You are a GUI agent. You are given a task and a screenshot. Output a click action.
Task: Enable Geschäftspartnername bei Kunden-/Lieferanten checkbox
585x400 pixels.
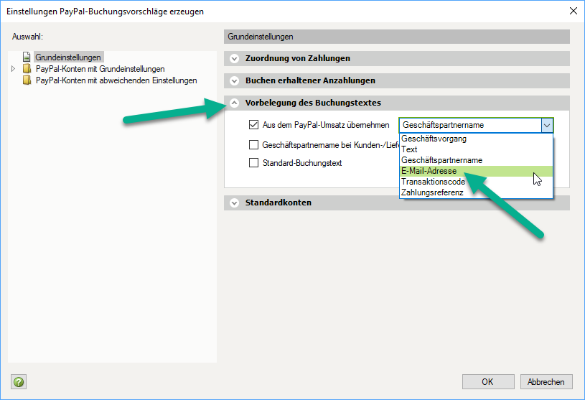253,145
